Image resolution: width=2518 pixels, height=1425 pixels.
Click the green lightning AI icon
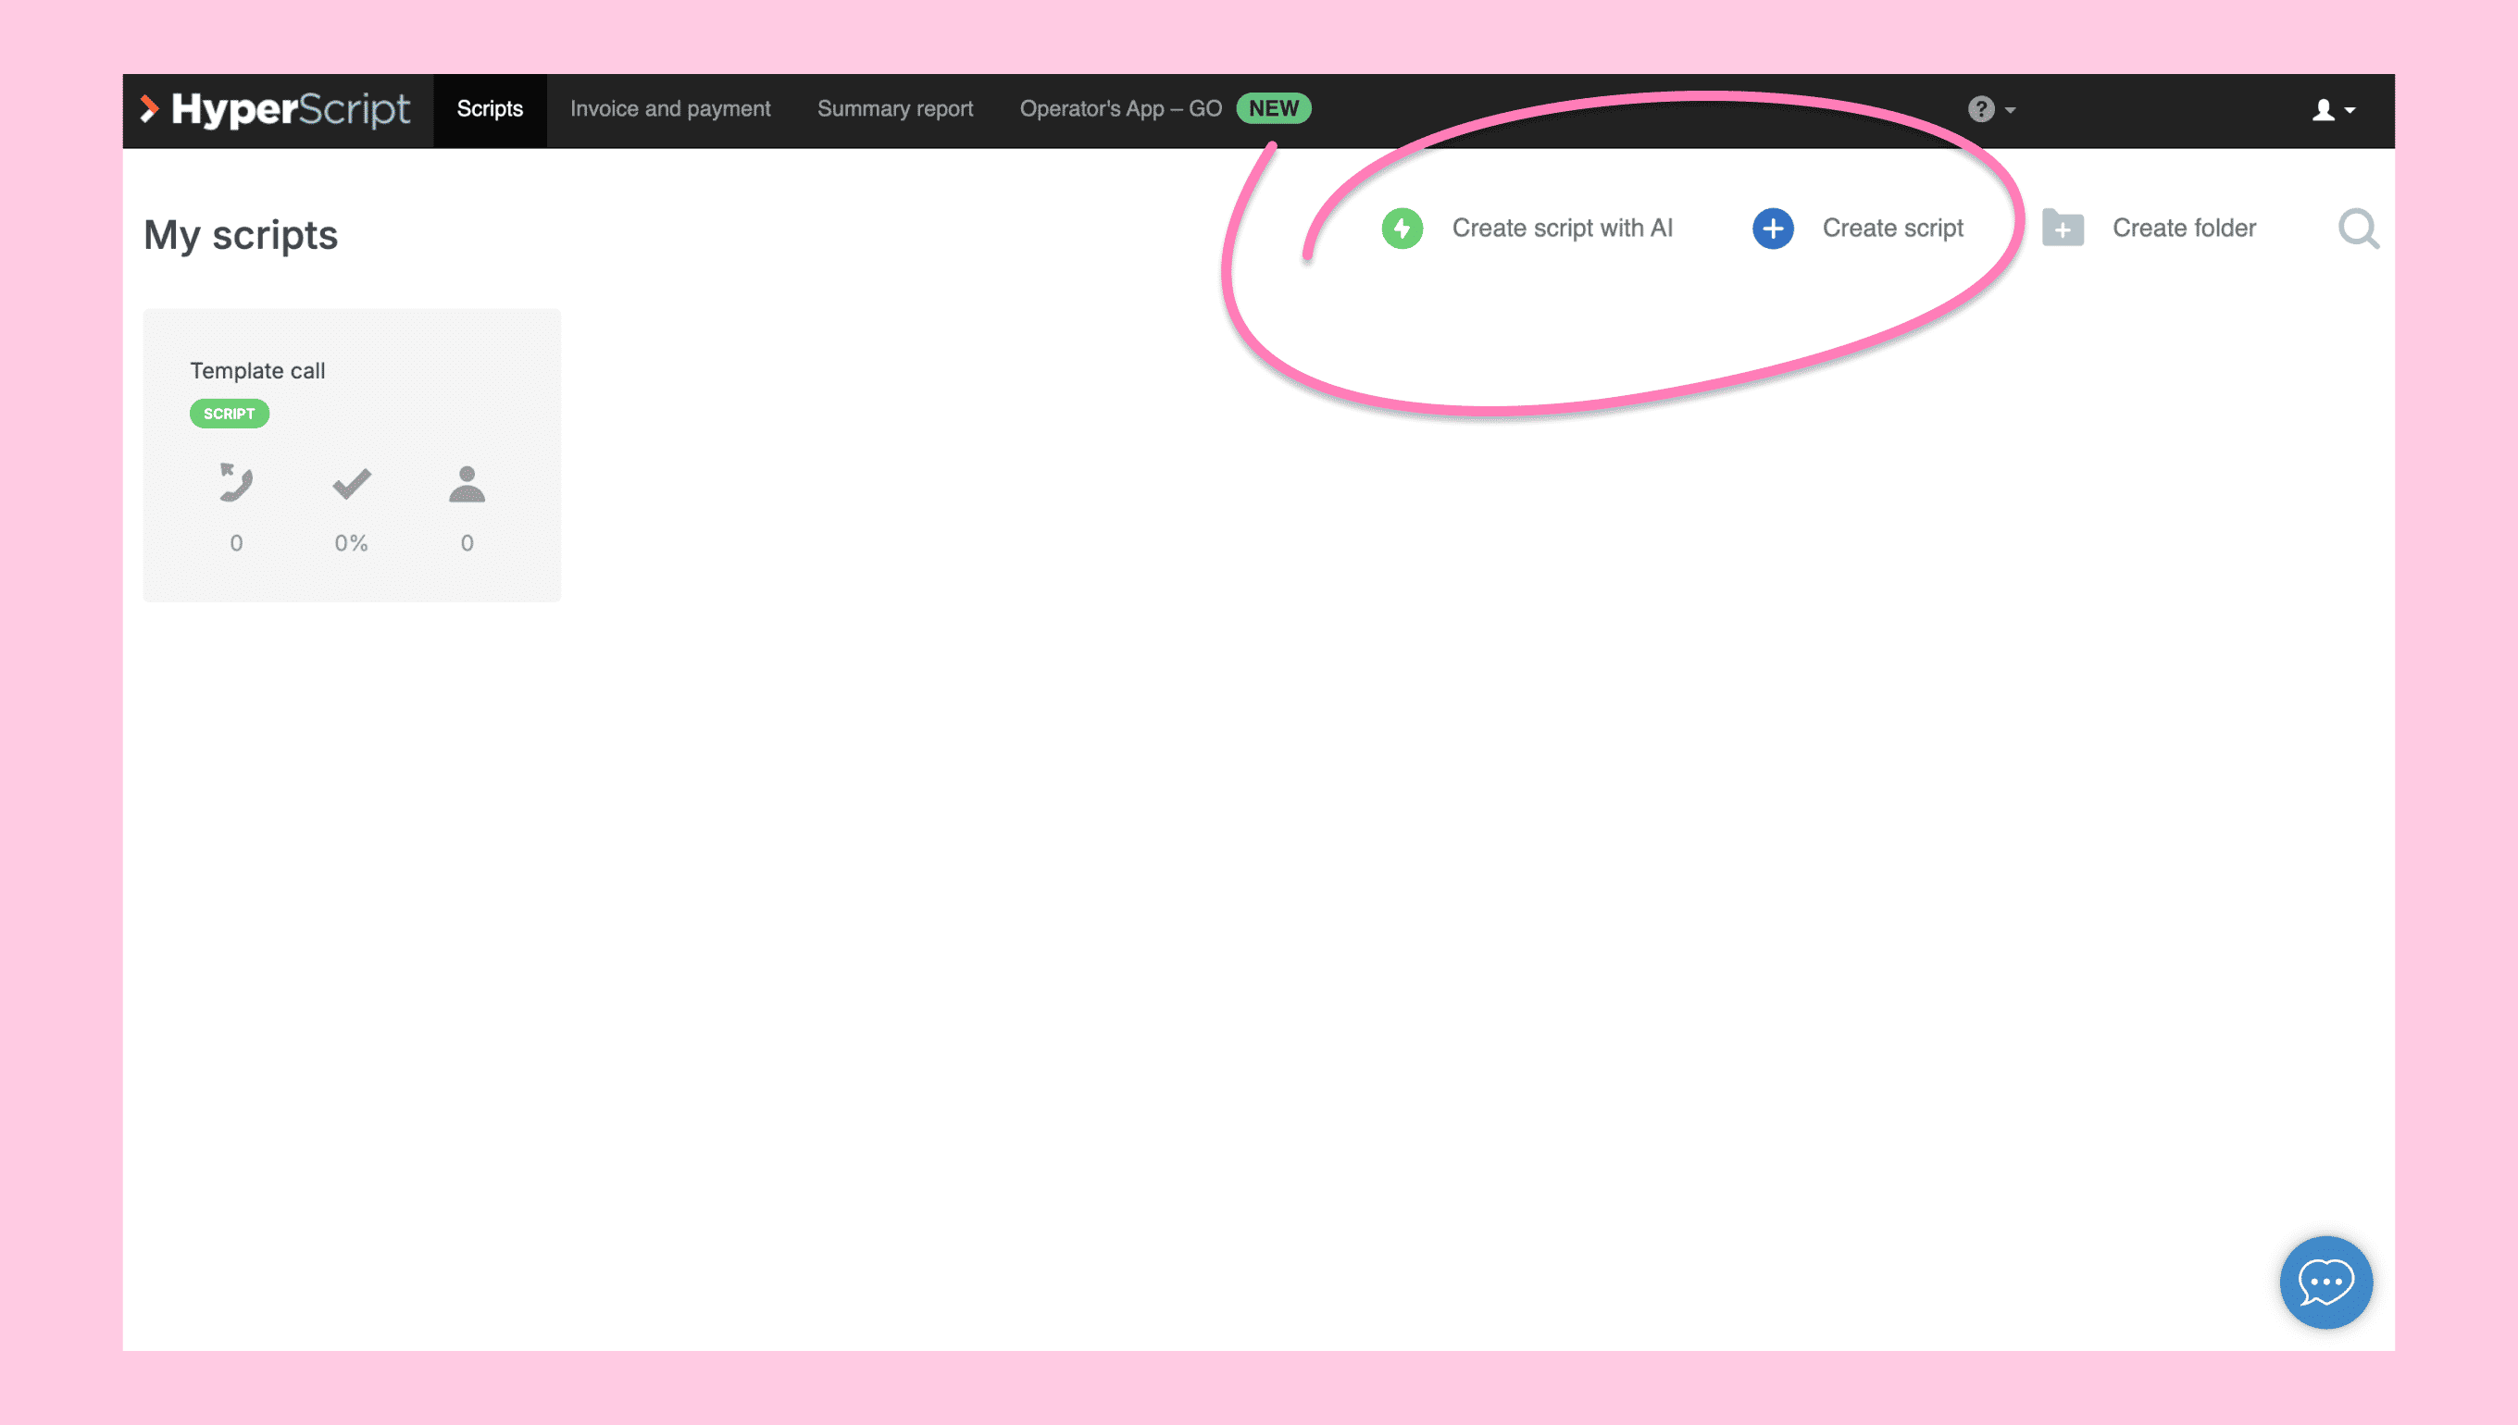click(x=1402, y=229)
